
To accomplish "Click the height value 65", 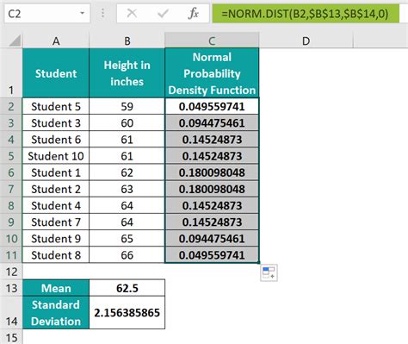I will coord(127,239).
